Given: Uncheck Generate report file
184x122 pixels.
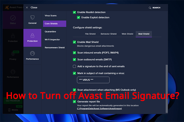Looking at the screenshot, I should [x=75, y=102].
